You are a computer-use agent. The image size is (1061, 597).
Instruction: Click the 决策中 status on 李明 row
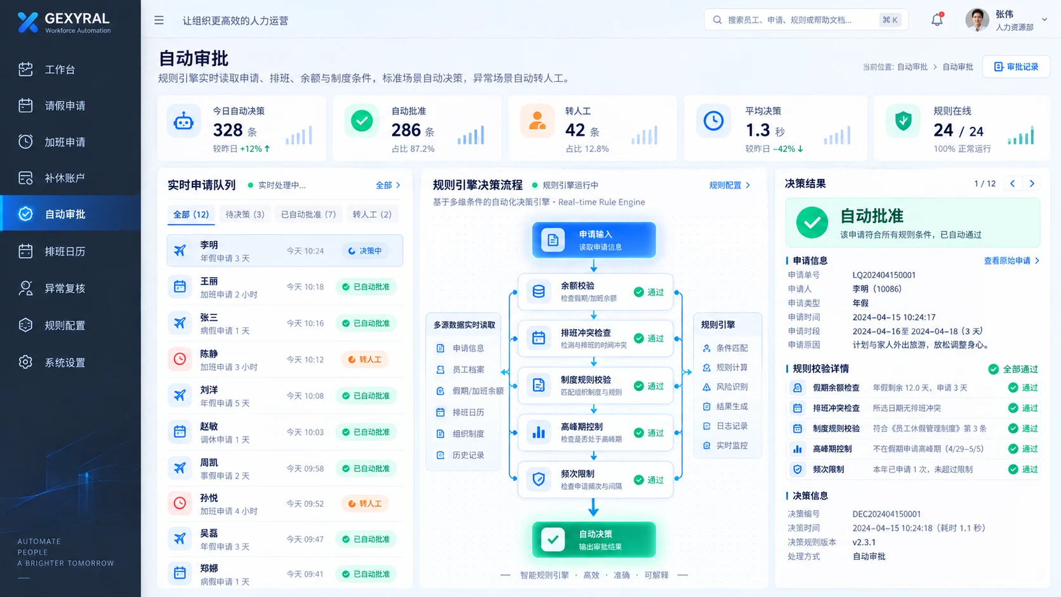click(x=365, y=251)
